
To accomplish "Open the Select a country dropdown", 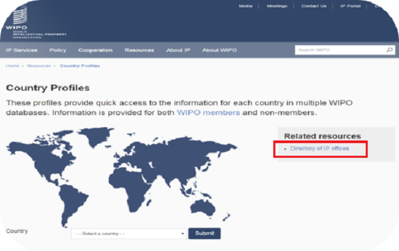I will pyautogui.click(x=129, y=234).
